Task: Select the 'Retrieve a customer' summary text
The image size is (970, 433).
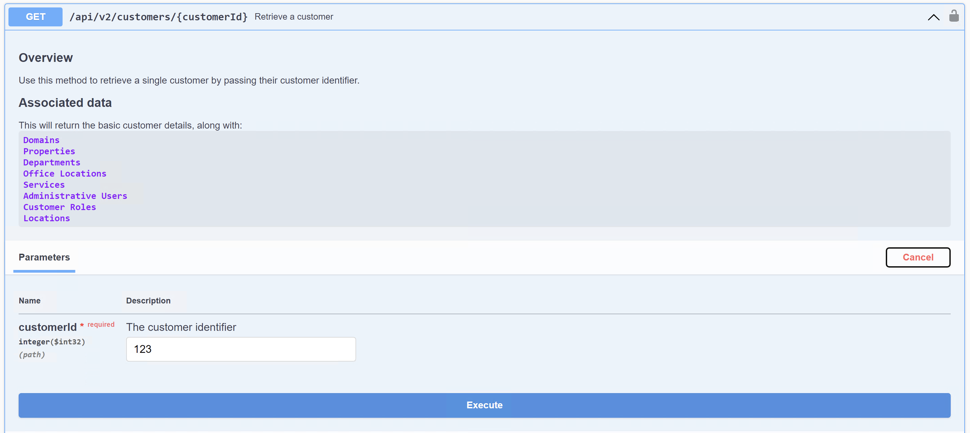Action: pyautogui.click(x=294, y=17)
